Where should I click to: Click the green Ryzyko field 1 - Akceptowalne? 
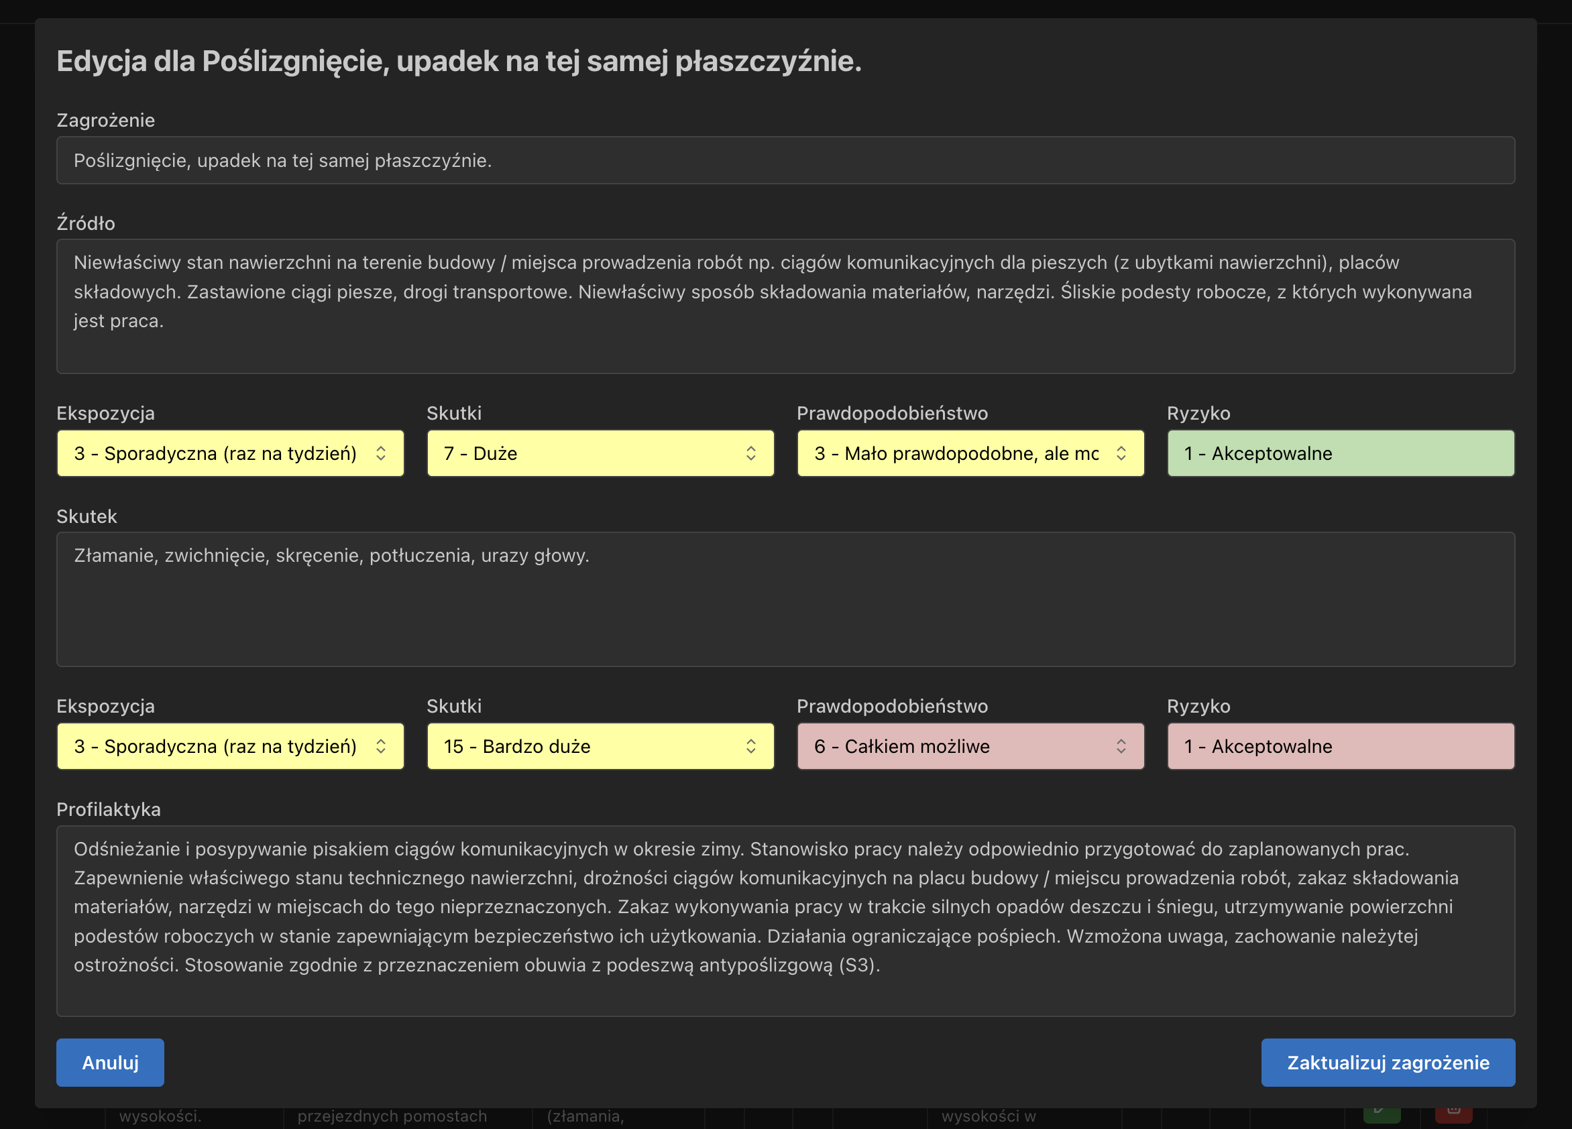[x=1341, y=453]
